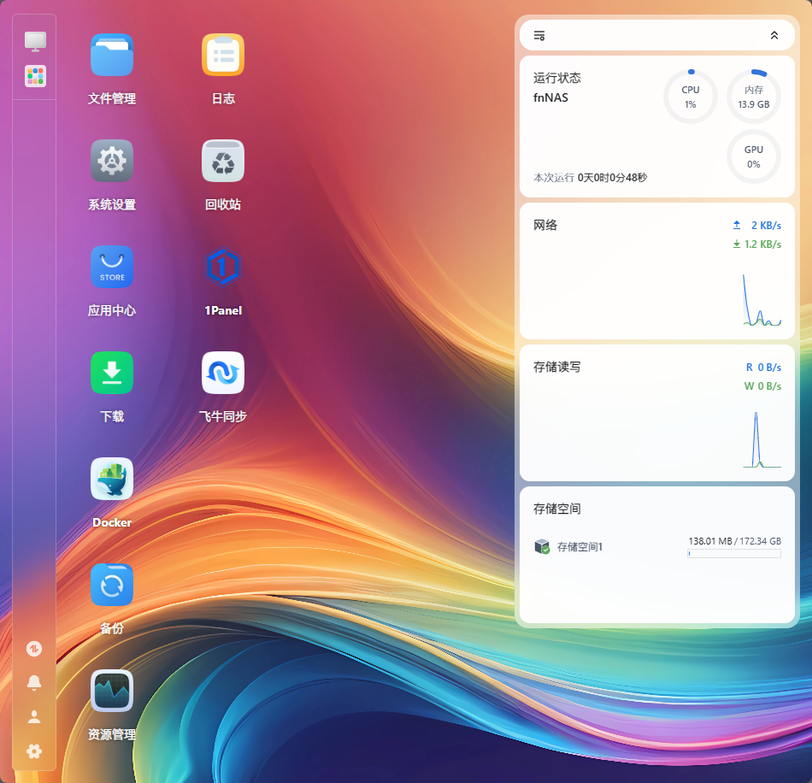The height and width of the screenshot is (783, 812).
Task: Open the 日志 log app
Action: coord(223,56)
